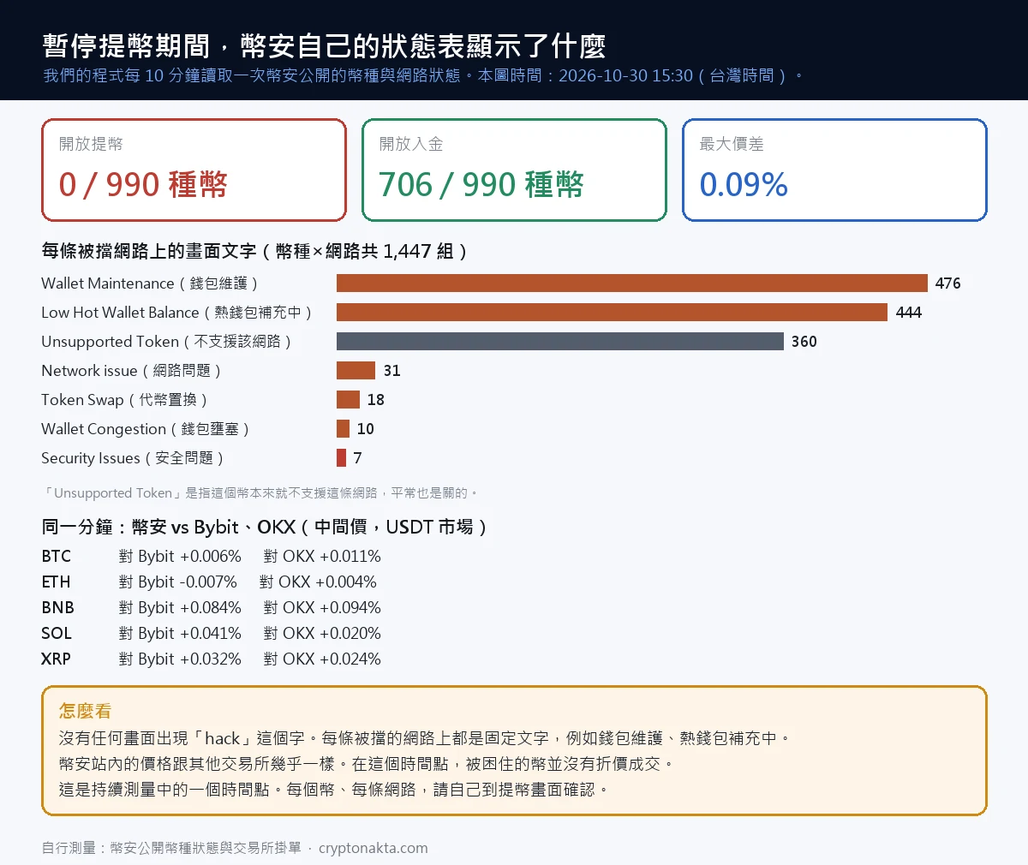Click the heading 每條被擋網路上的畫面文字

point(255,251)
